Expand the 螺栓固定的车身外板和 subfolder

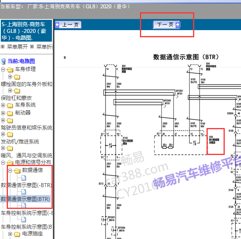pos(10,76)
